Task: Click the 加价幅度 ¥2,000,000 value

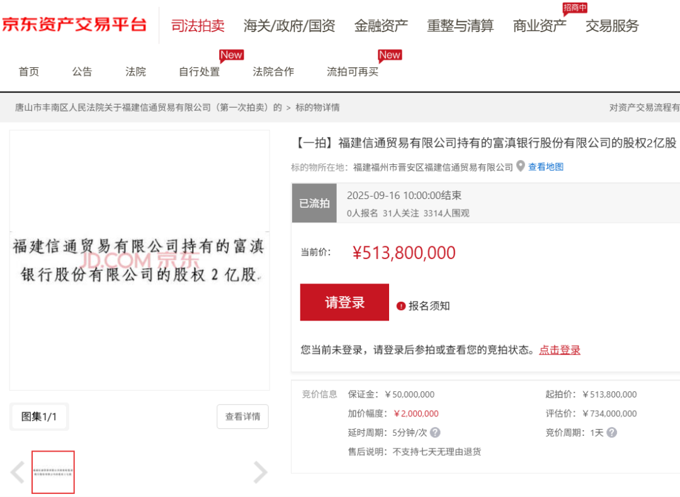Action: pos(416,414)
